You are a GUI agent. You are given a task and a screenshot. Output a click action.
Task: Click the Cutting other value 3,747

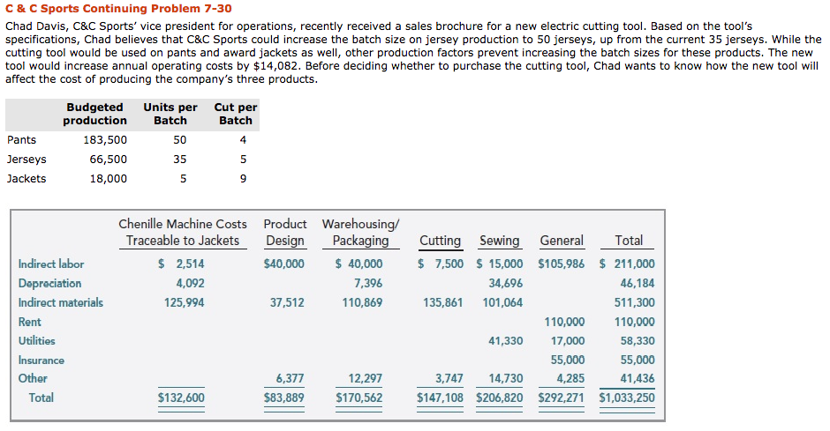[x=449, y=379]
